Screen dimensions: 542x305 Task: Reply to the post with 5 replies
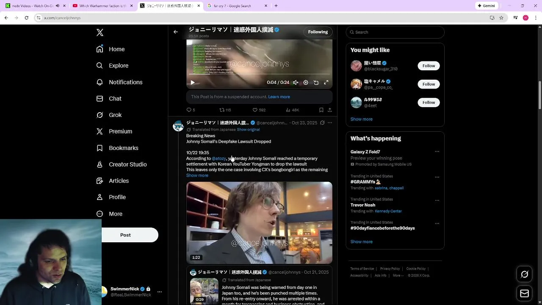191,110
